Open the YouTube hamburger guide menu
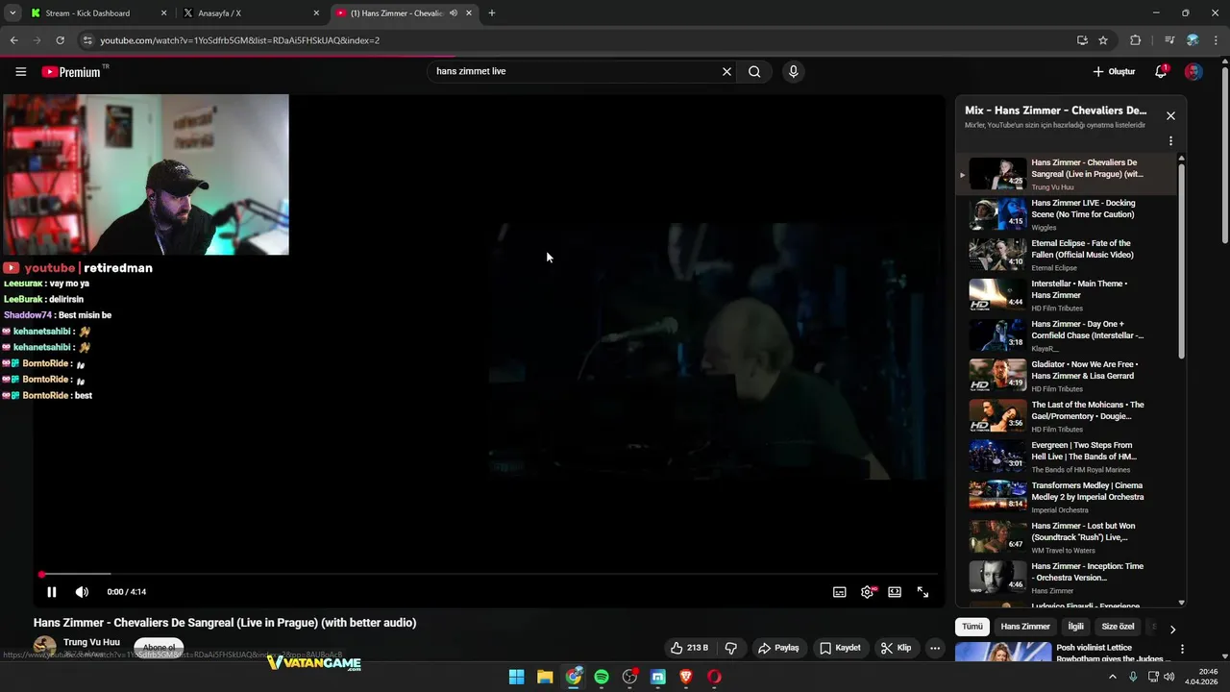Viewport: 1230px width, 692px height. coord(20,71)
